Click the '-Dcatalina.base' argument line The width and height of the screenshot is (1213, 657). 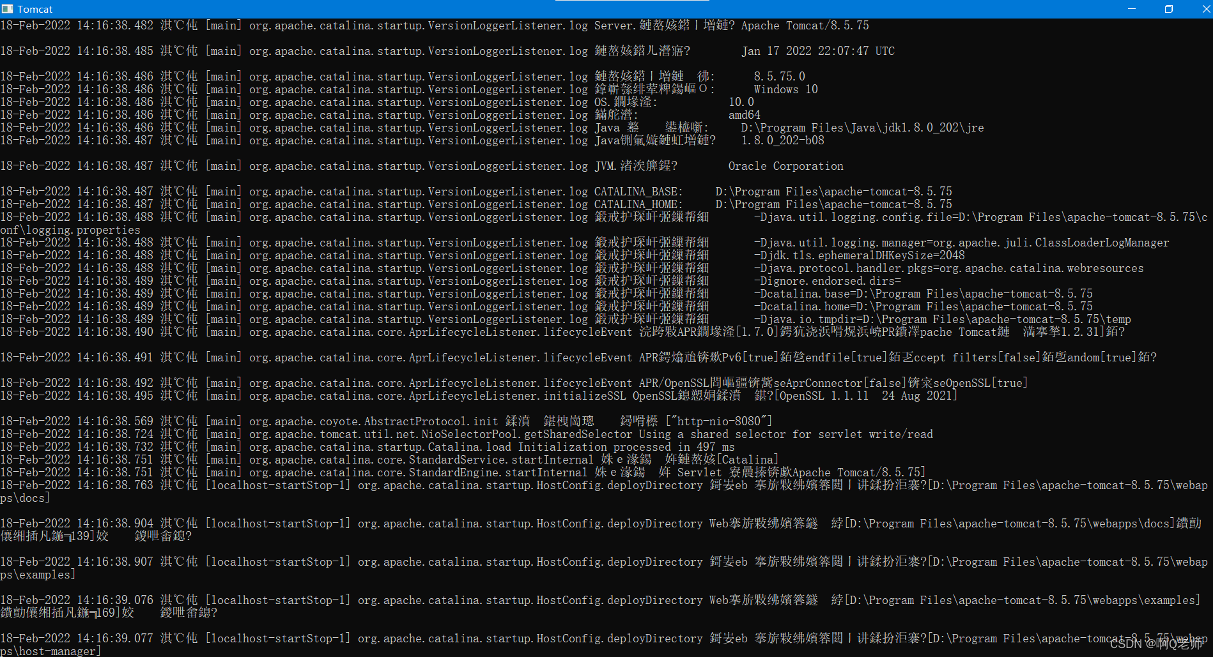pos(923,294)
